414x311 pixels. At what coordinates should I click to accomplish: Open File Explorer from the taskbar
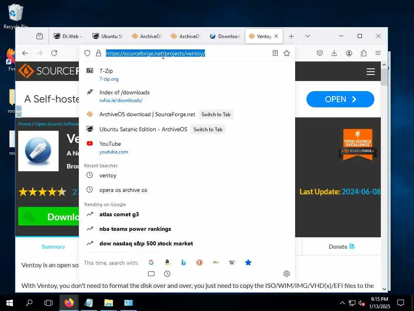(x=108, y=303)
